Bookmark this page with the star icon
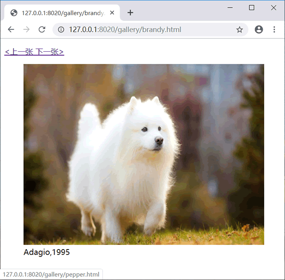The height and width of the screenshot is (280, 285). (x=239, y=29)
